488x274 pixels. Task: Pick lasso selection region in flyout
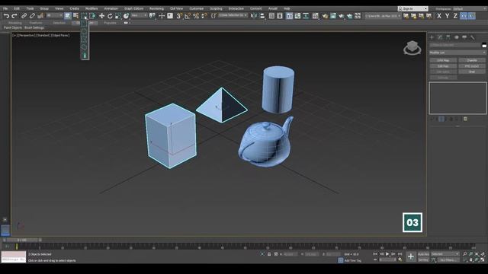(85, 47)
